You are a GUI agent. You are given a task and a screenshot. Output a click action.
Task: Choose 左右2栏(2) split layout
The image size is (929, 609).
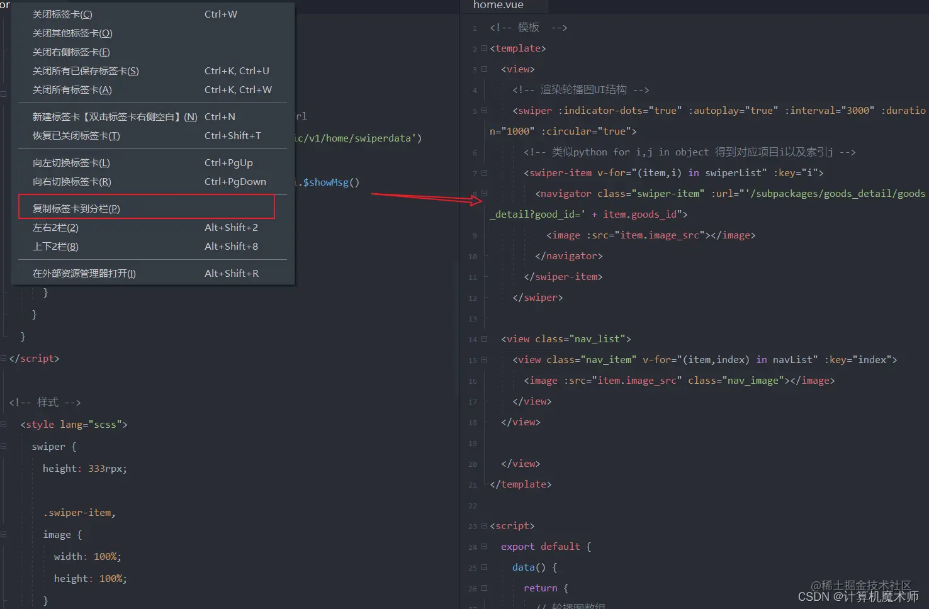coord(152,227)
